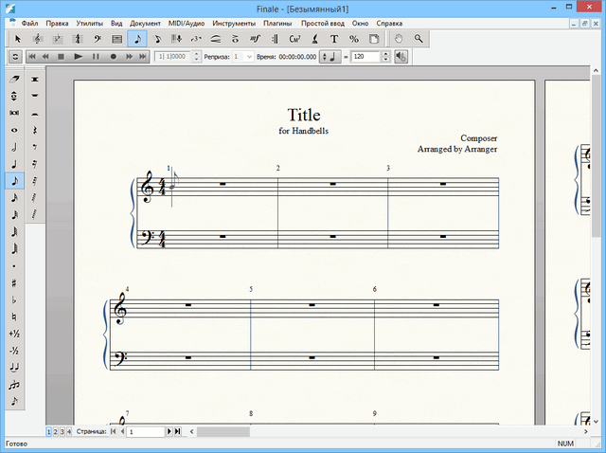Switch to layer 2 button
This screenshot has height=453, width=606.
tap(56, 431)
